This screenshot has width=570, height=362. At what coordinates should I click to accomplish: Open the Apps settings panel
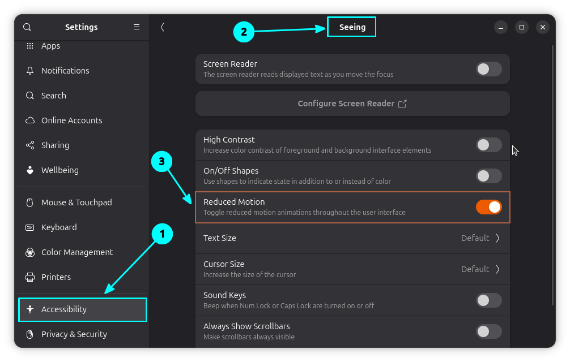point(82,46)
